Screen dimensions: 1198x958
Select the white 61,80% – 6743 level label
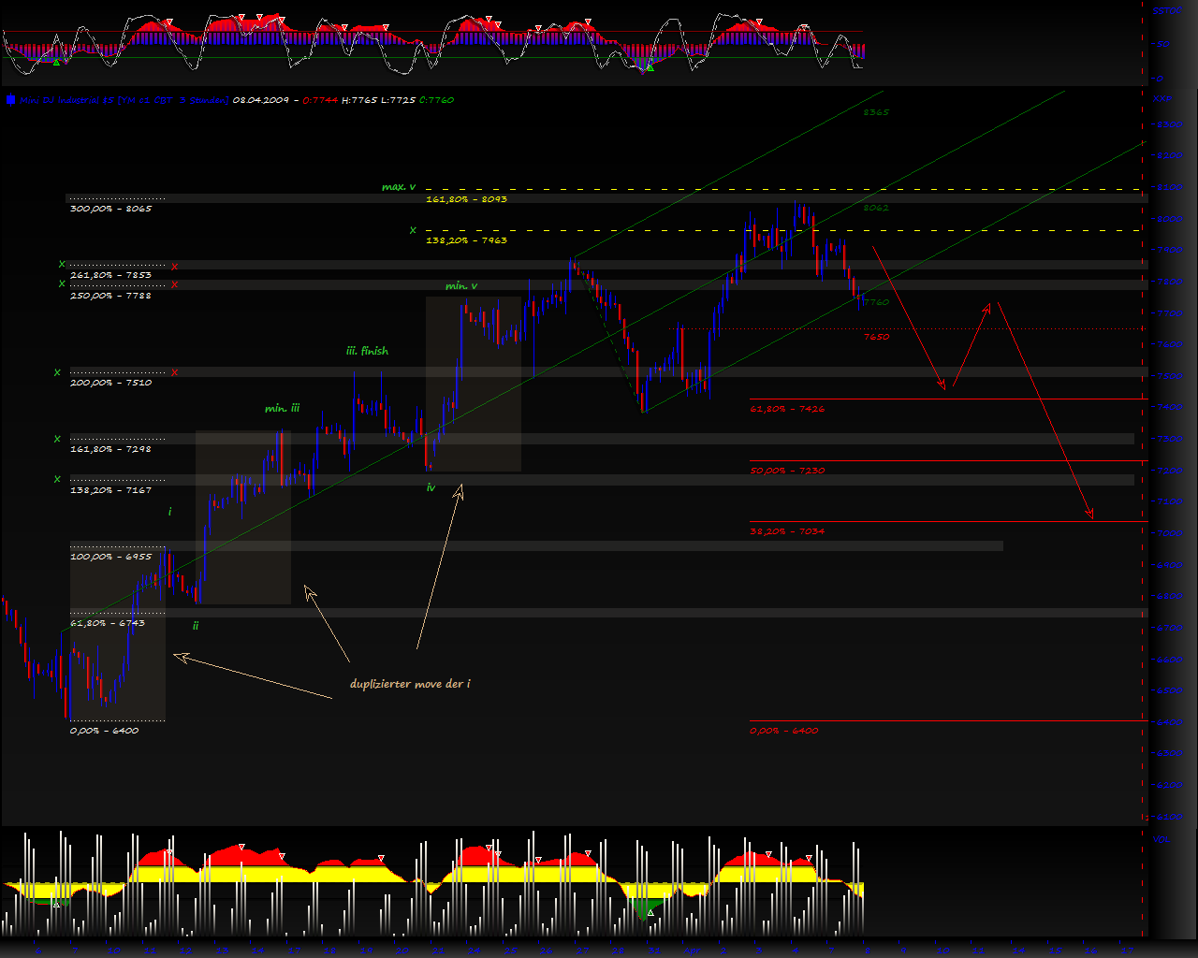tap(108, 623)
